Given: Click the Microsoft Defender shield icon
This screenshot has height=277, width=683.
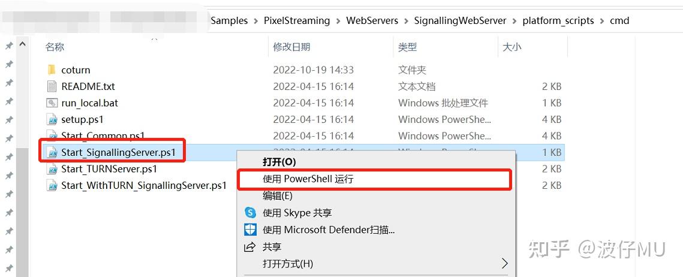Looking at the screenshot, I should tap(250, 230).
